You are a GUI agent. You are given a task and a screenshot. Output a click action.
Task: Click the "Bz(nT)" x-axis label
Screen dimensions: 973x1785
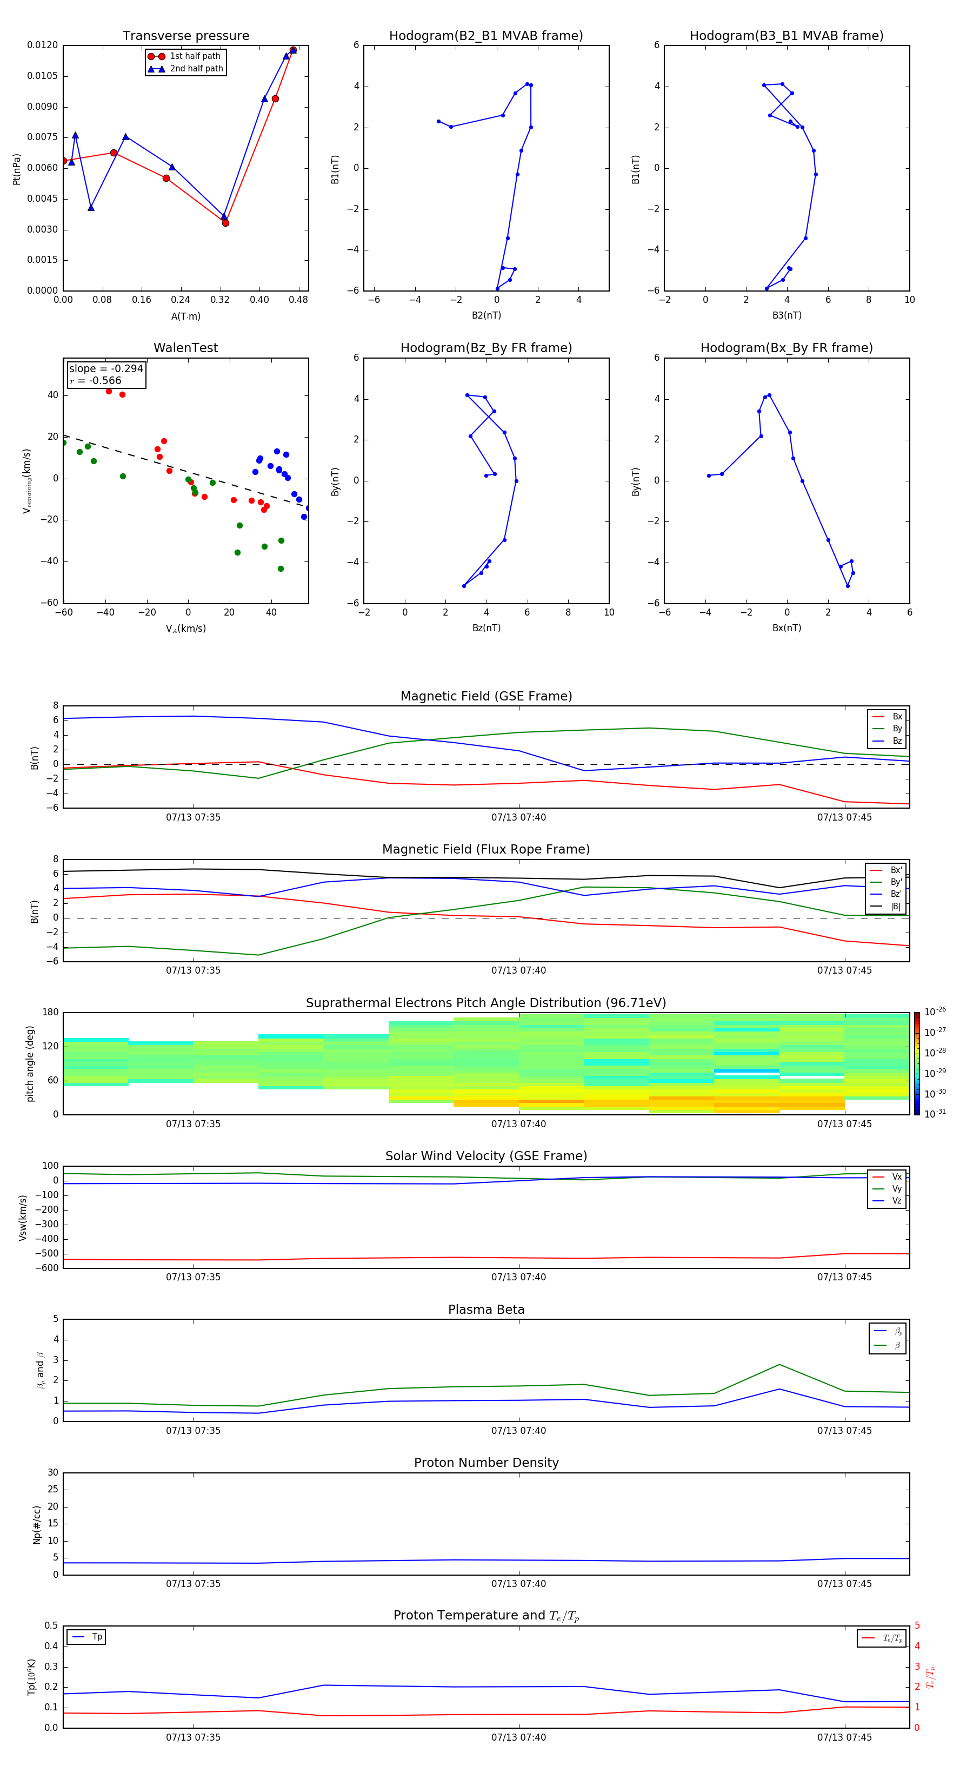pyautogui.click(x=486, y=628)
